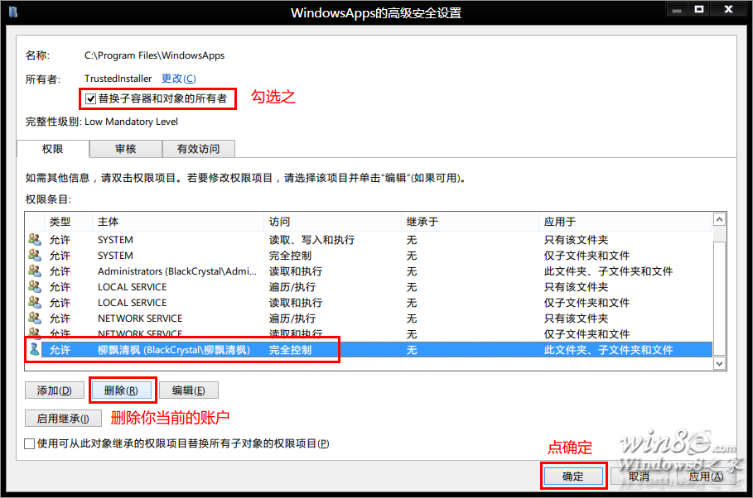Select LOCAL SERVICE row with 读取和执行 access

(x=369, y=303)
